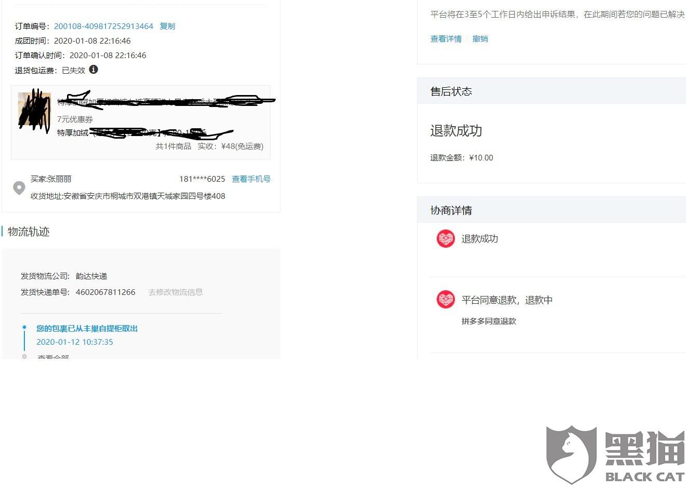
Task: Click buyer name 买家:张丽丽
Action: 51,179
